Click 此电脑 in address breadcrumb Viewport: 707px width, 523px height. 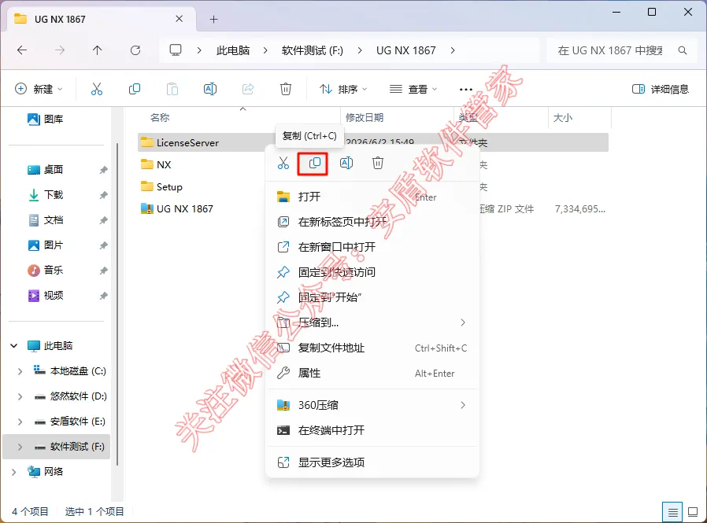(233, 50)
